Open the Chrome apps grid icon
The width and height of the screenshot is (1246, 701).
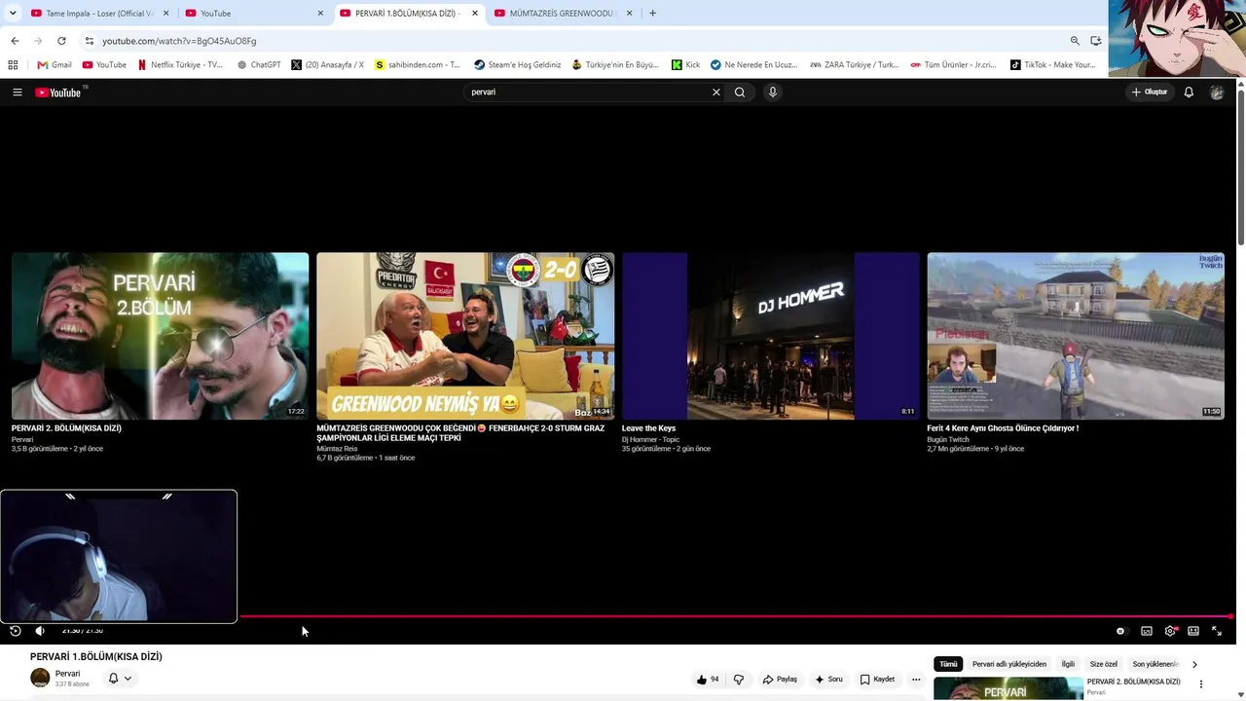pyautogui.click(x=13, y=65)
